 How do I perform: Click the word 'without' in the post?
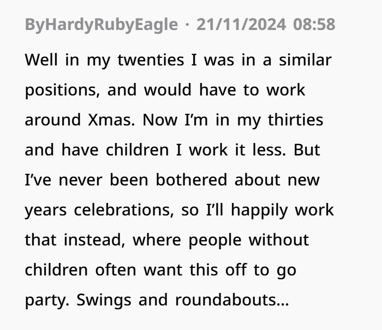pos(279,240)
